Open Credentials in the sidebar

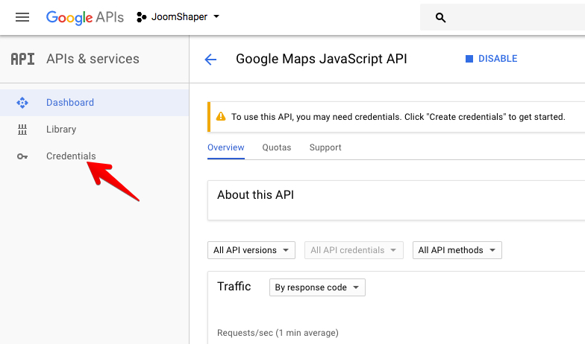point(71,156)
